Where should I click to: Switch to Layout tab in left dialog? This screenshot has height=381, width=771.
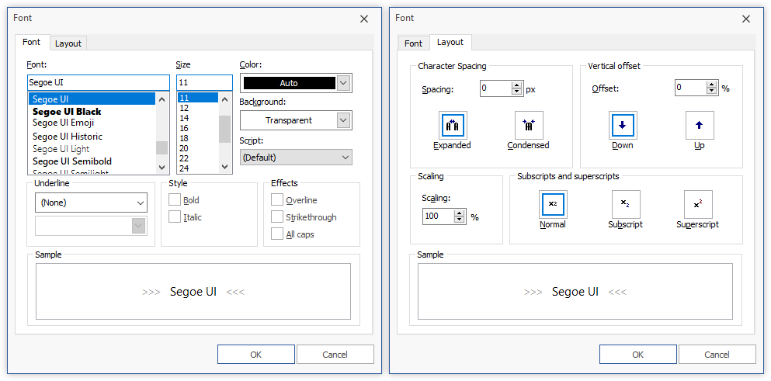[68, 43]
